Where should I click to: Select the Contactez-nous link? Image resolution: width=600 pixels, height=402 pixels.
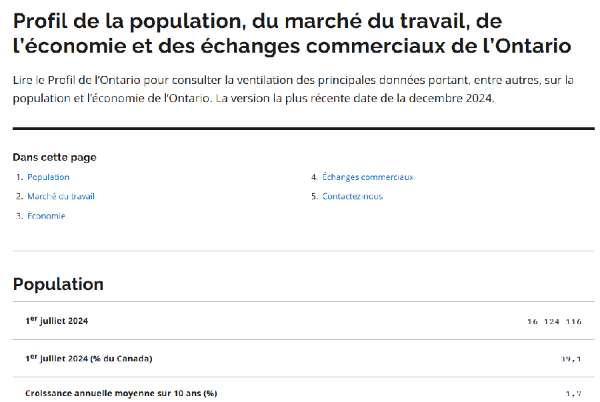[352, 197]
